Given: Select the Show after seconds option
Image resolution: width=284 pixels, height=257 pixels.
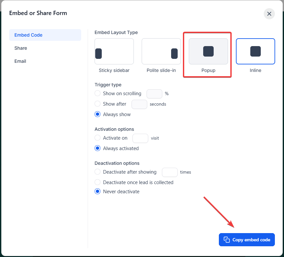Looking at the screenshot, I should [98, 104].
